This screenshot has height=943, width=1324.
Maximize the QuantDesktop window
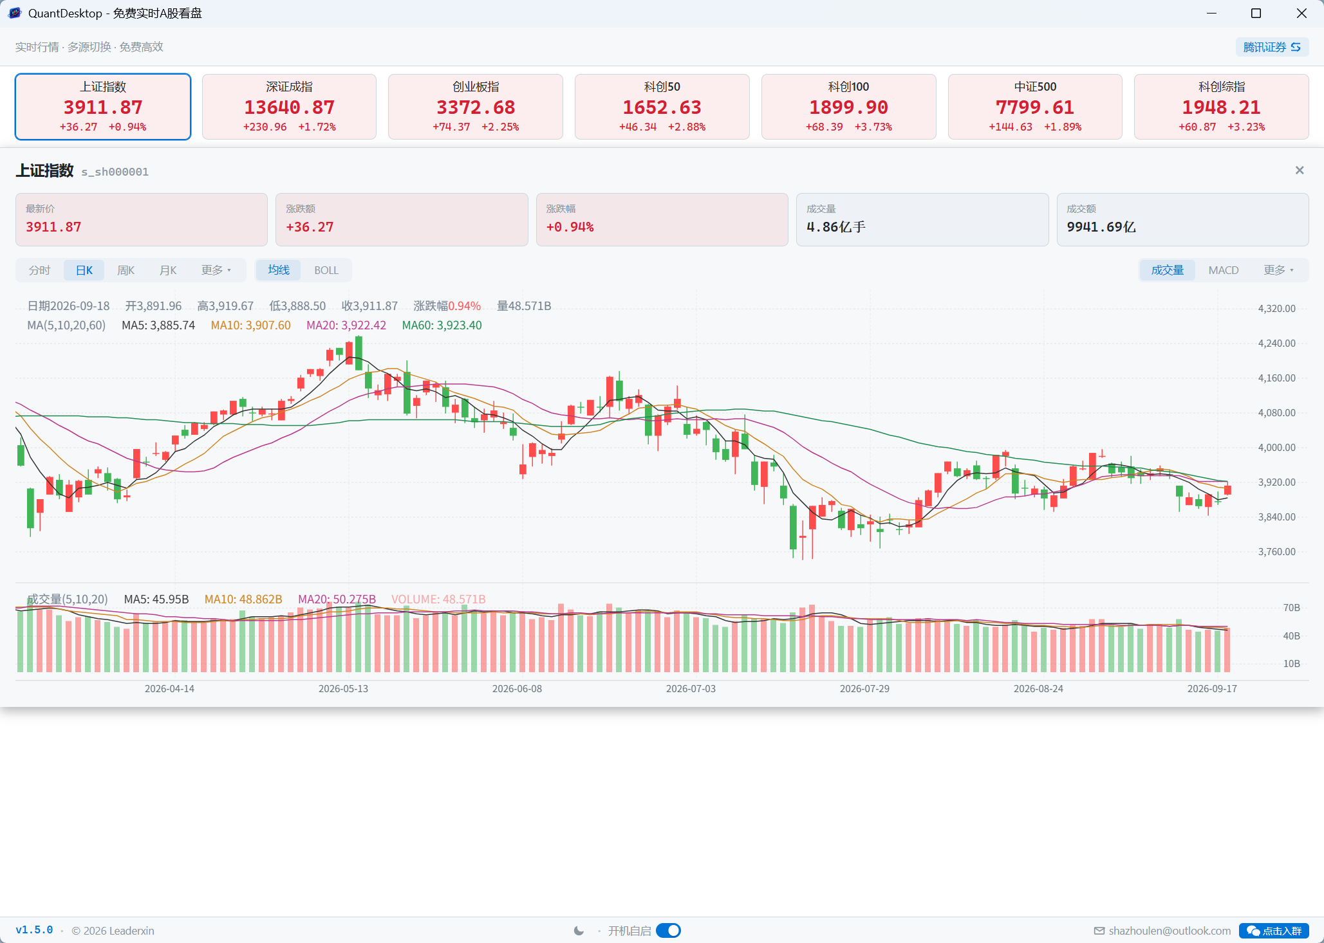coord(1256,13)
